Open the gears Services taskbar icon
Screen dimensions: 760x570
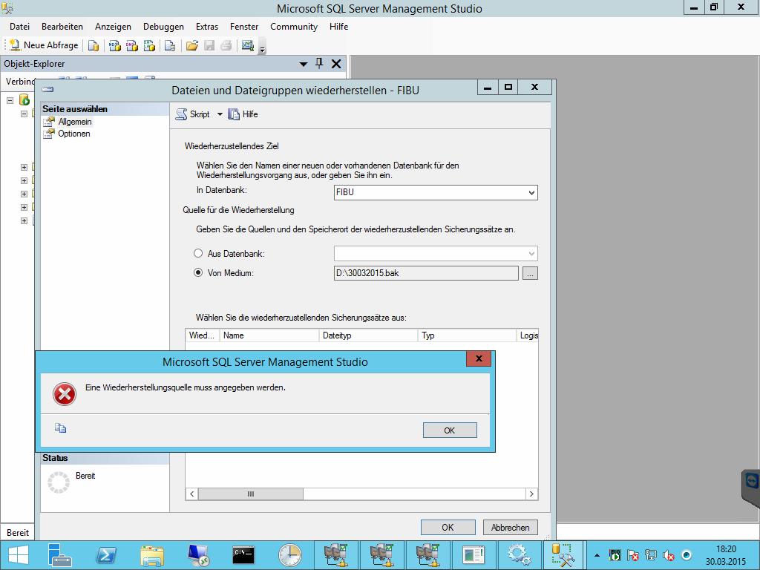point(519,555)
